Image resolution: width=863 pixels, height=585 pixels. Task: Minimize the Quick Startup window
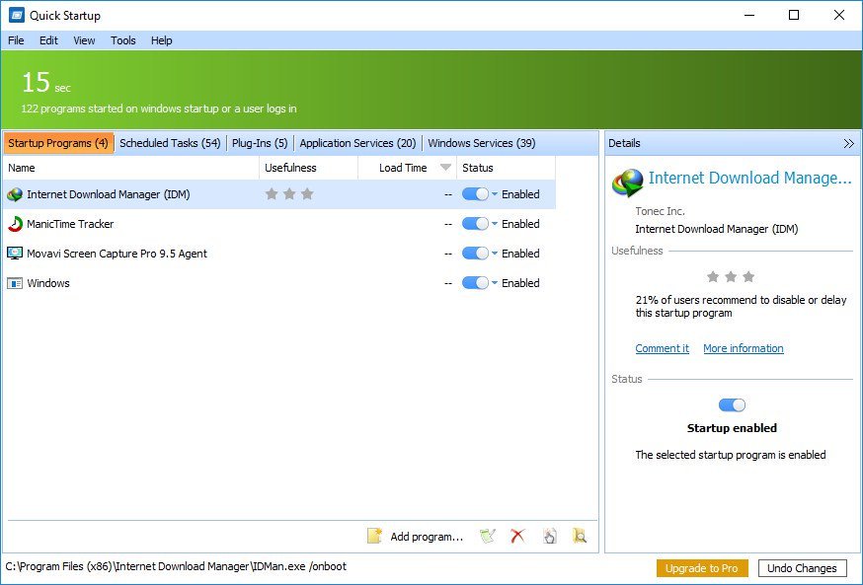749,15
